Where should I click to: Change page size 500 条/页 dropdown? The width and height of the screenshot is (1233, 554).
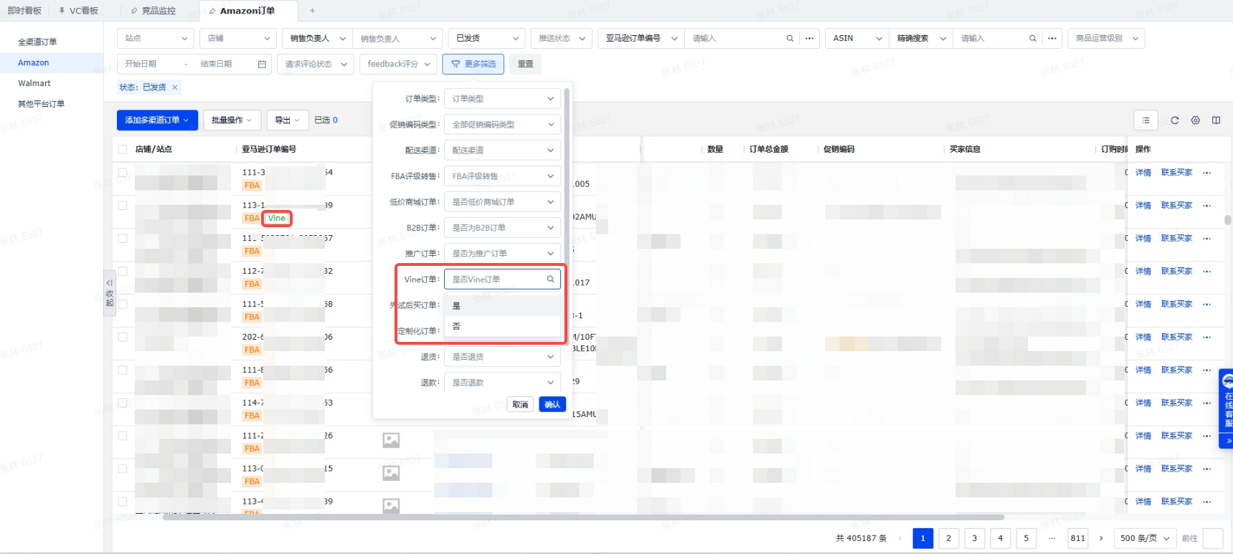pos(1145,538)
